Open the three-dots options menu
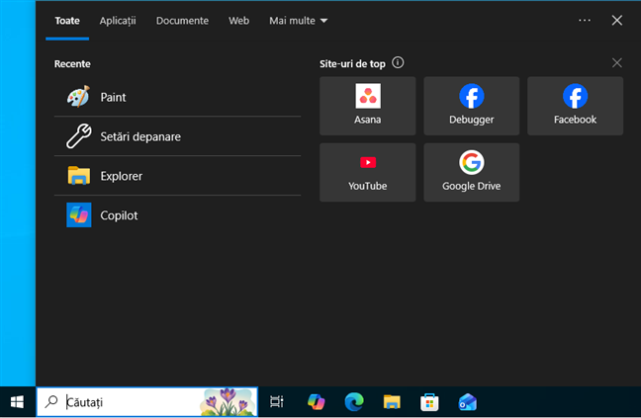The image size is (641, 418). 585,20
